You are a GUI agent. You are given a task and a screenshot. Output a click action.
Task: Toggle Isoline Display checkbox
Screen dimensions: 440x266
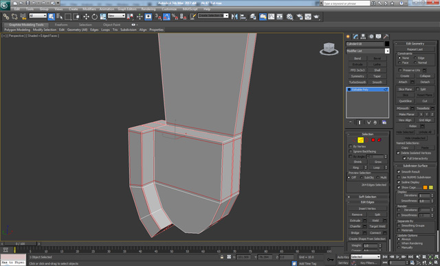click(399, 182)
